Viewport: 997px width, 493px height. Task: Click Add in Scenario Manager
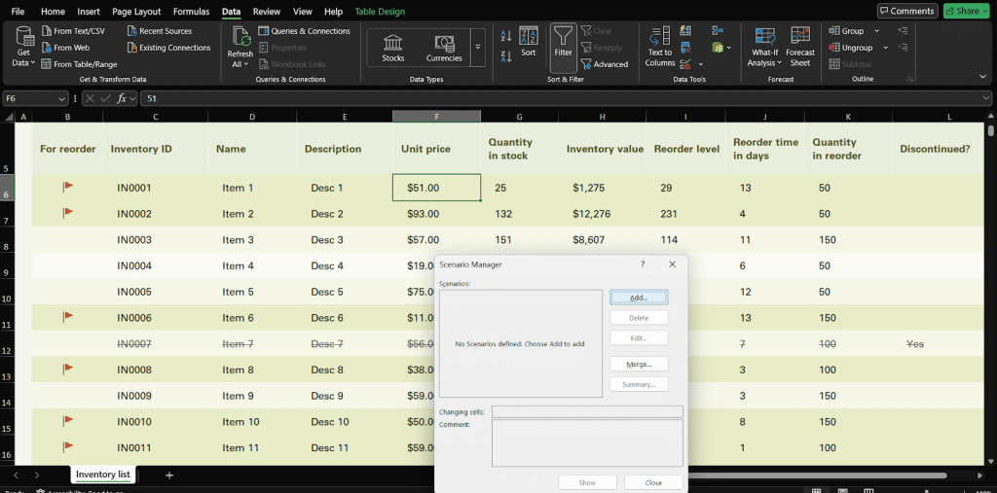point(639,298)
